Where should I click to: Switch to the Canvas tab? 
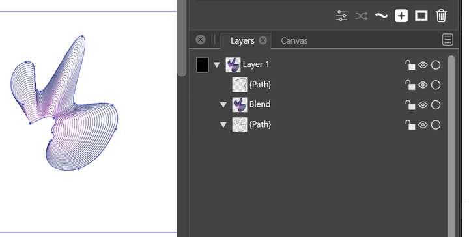pos(294,40)
